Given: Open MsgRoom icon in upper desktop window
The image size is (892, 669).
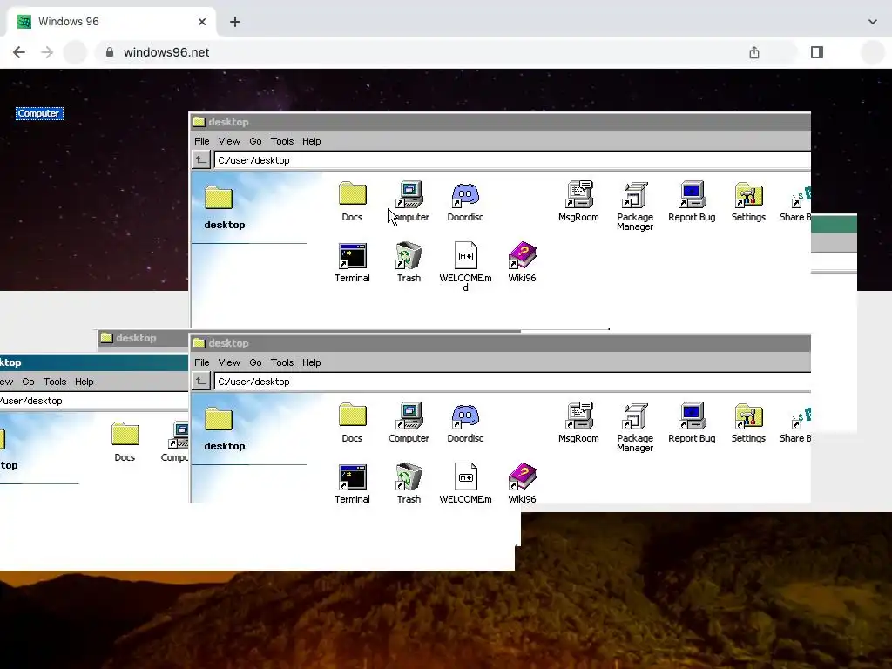Looking at the screenshot, I should [x=578, y=201].
